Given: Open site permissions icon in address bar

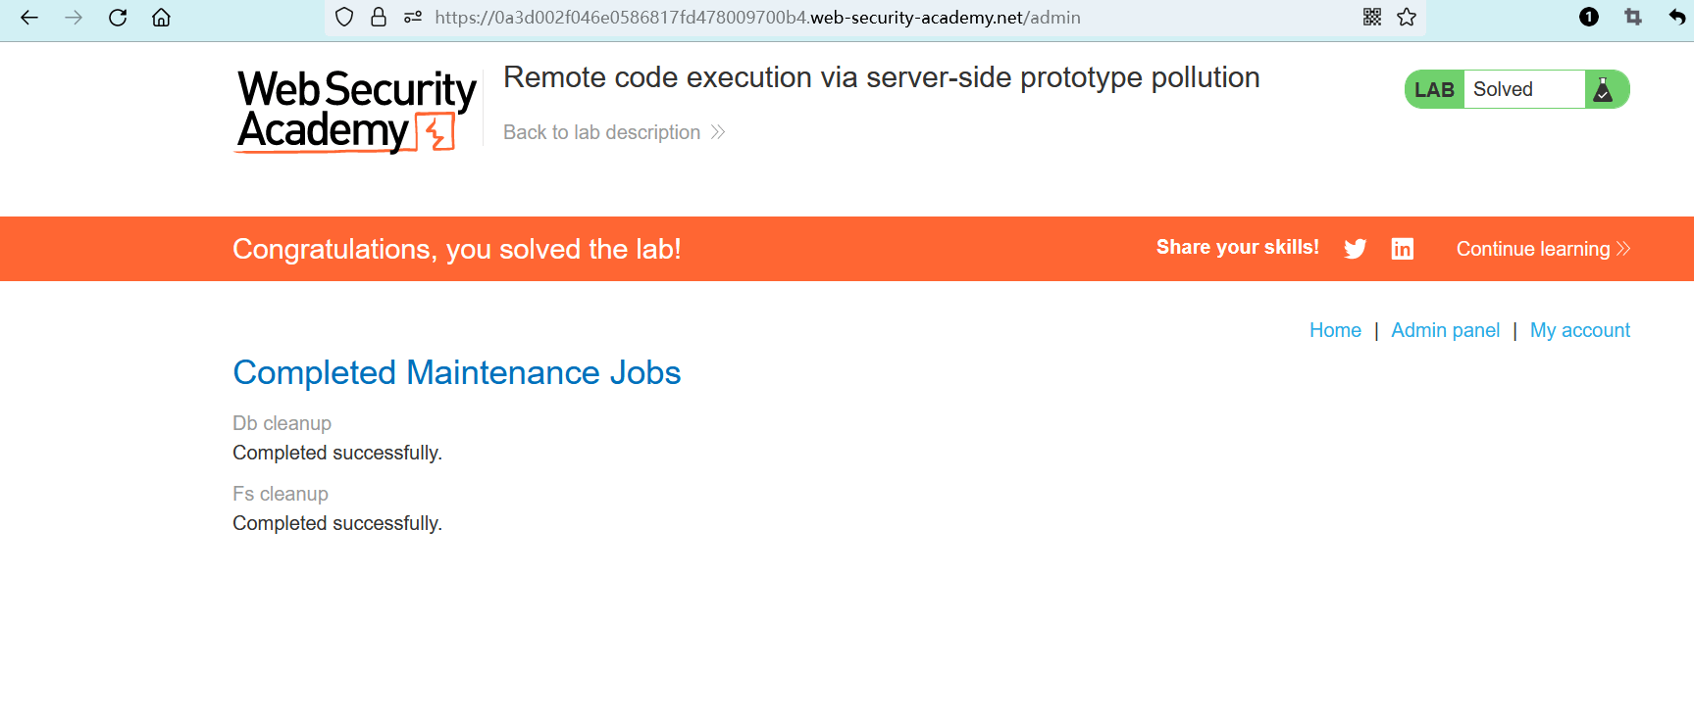Looking at the screenshot, I should pos(413,18).
